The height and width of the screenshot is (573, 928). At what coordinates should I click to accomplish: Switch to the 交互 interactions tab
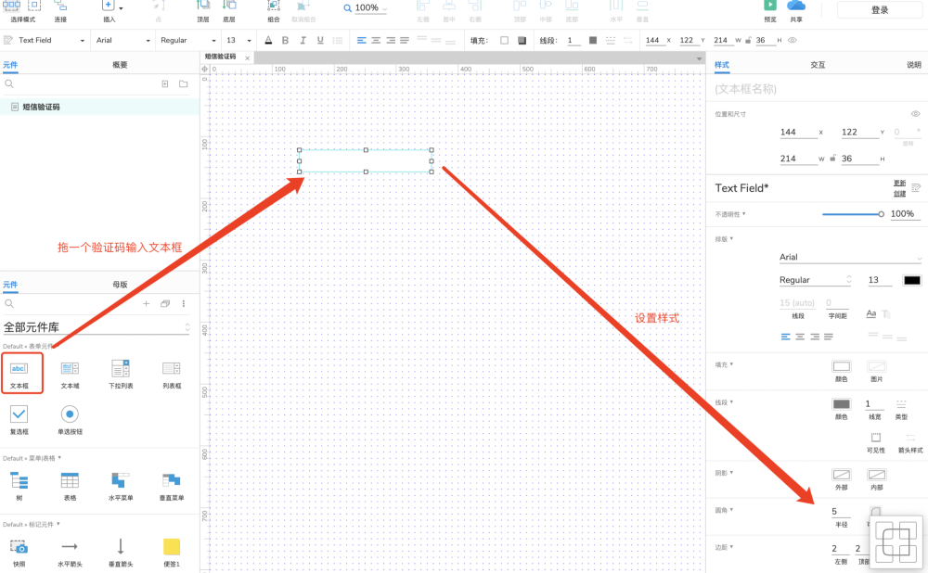tap(818, 65)
